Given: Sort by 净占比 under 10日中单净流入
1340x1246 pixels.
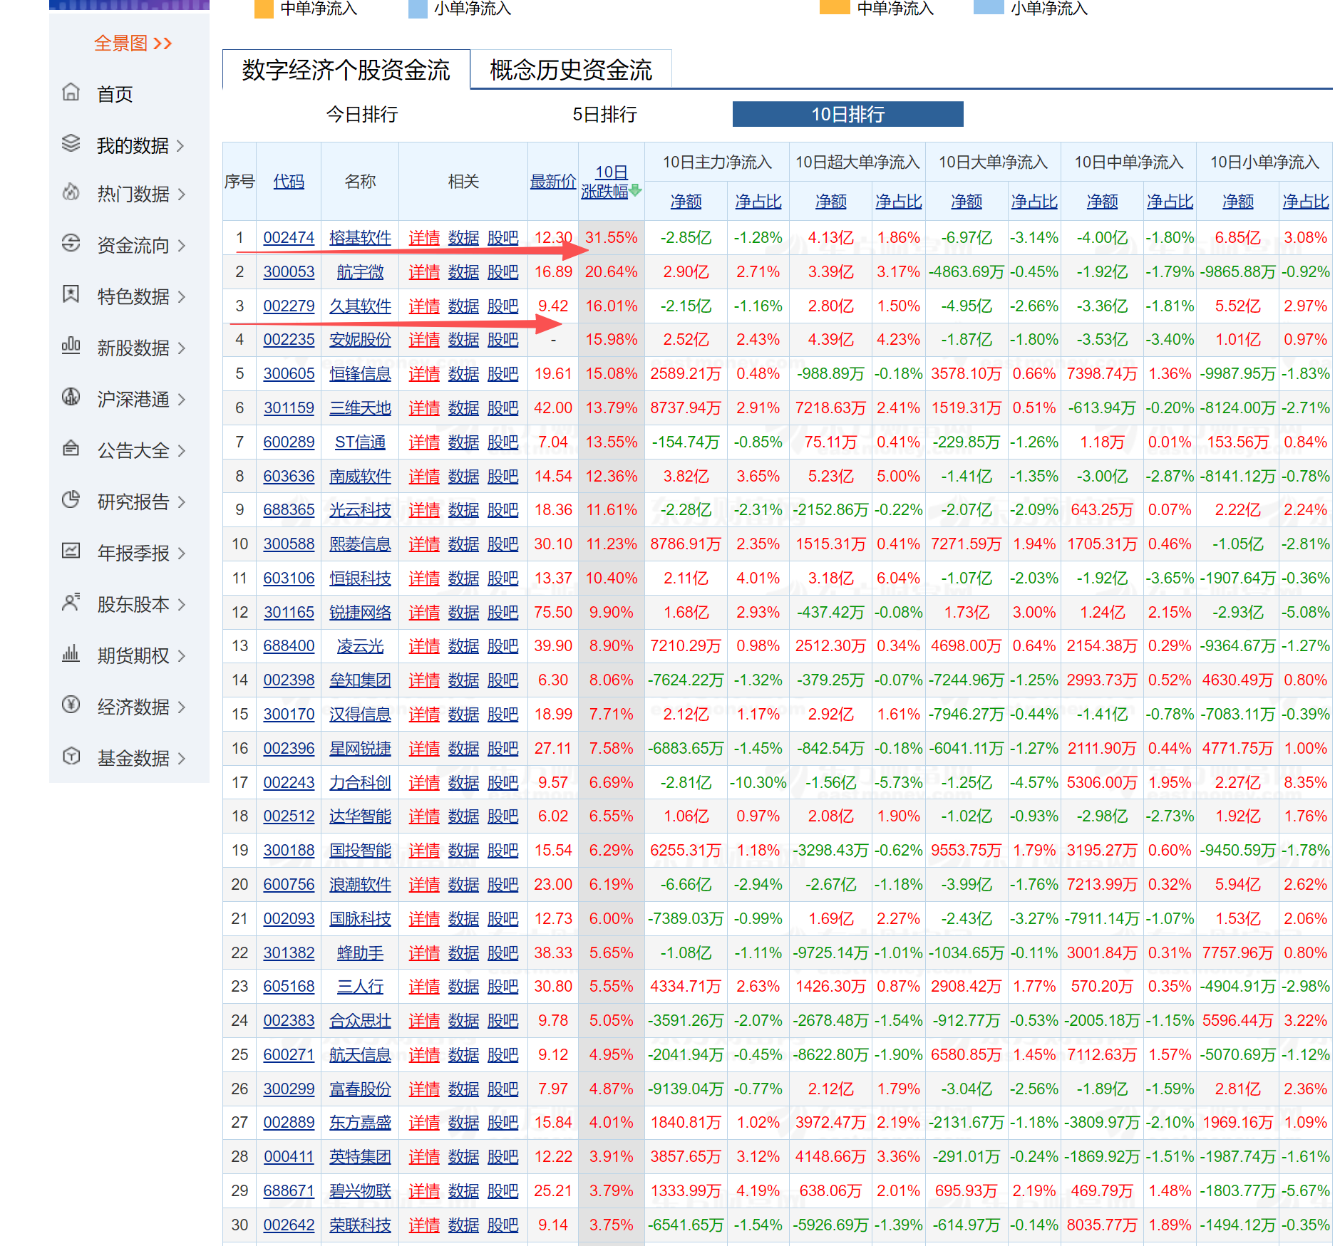Looking at the screenshot, I should [1170, 202].
